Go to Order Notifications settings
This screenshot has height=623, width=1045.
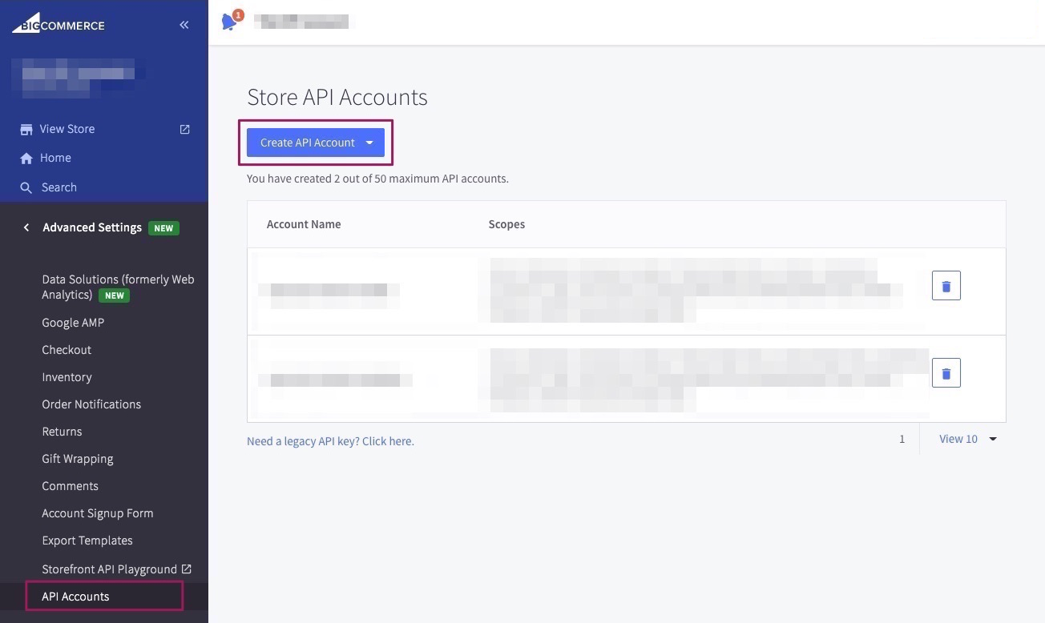click(x=91, y=404)
